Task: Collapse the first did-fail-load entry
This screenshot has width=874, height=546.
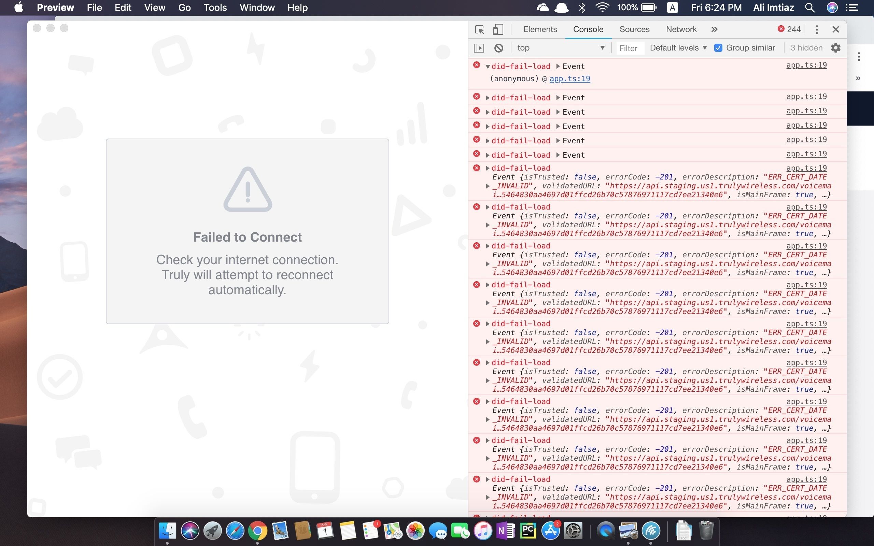Action: coord(488,67)
